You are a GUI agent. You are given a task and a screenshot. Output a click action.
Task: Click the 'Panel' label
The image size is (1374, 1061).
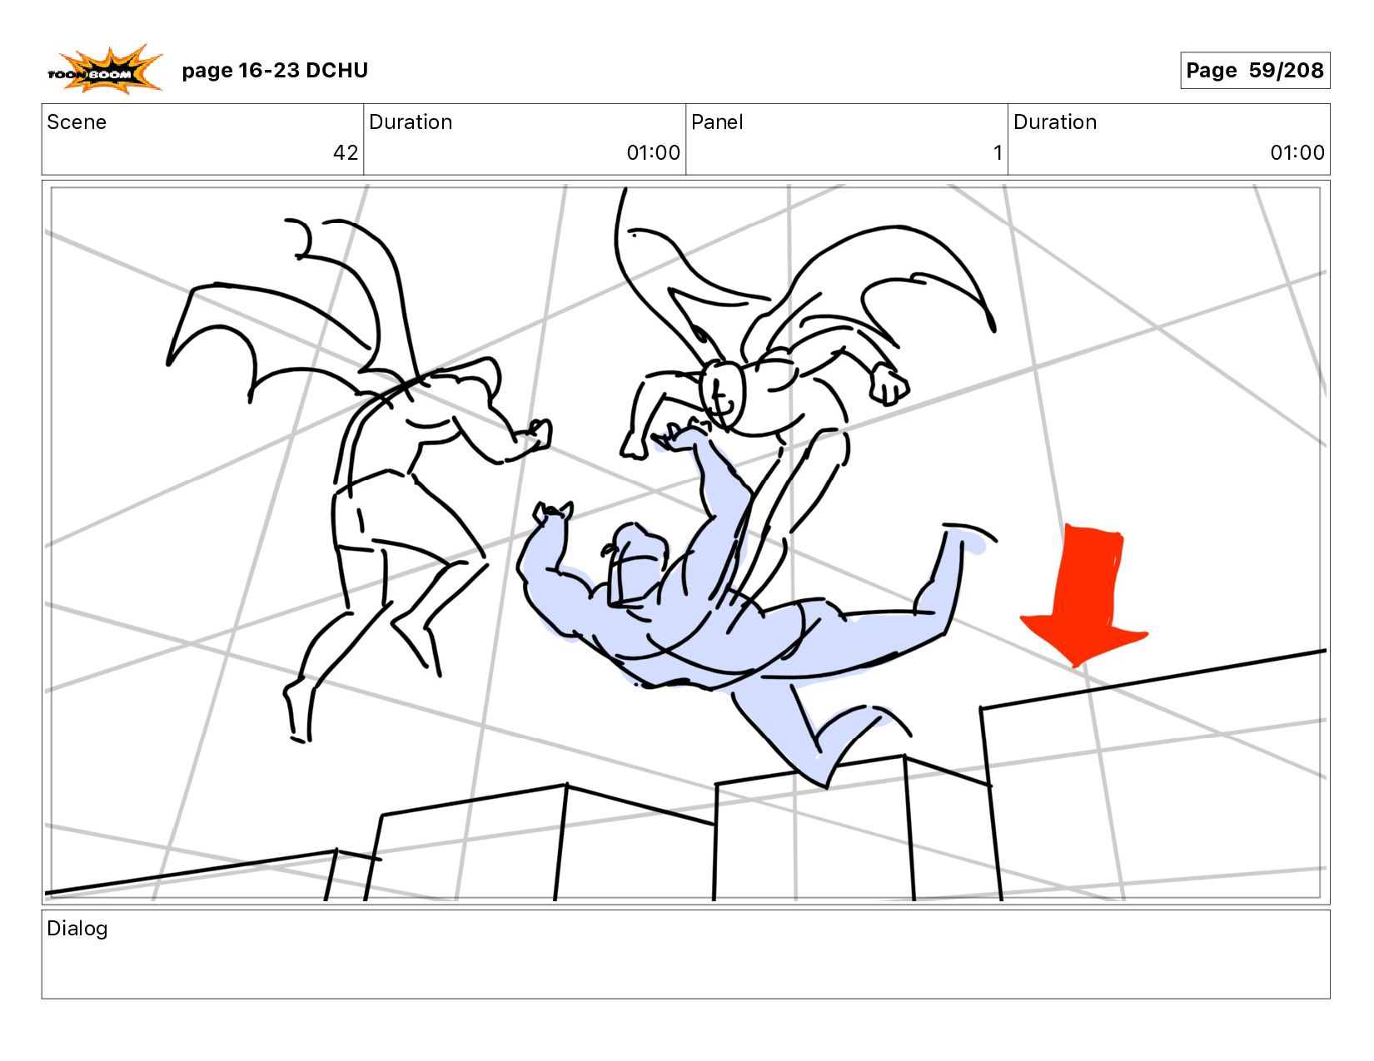click(x=717, y=122)
